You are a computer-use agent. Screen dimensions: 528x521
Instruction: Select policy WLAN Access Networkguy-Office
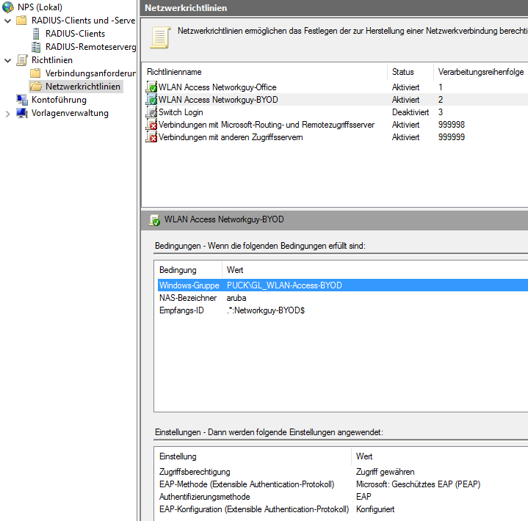[217, 87]
